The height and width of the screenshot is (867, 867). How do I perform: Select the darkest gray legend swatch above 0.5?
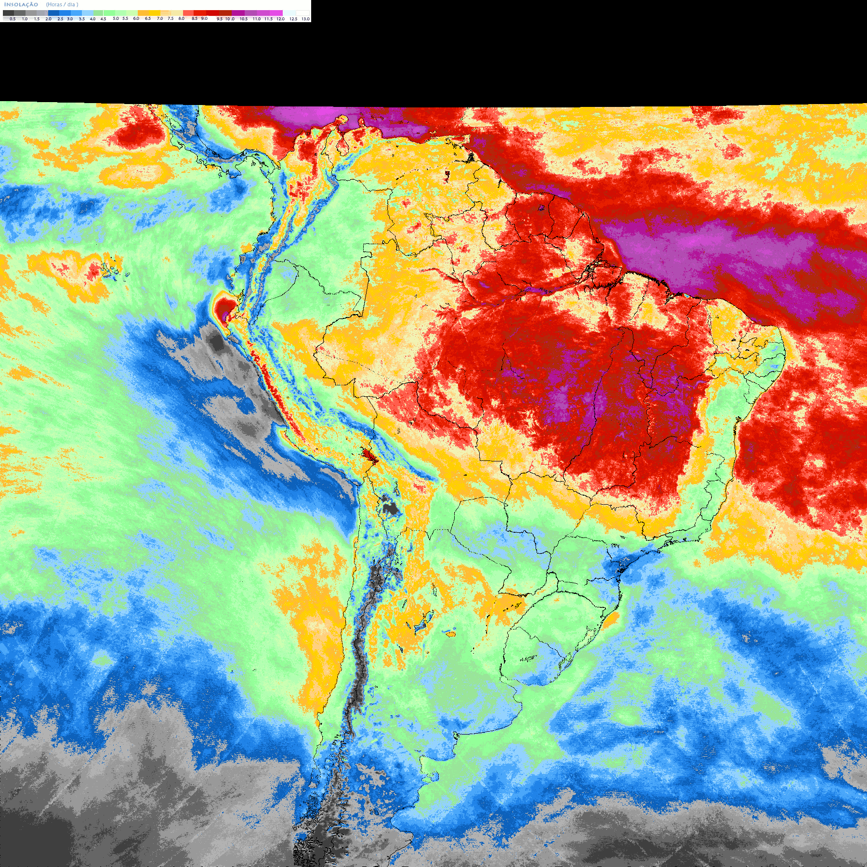pyautogui.click(x=8, y=13)
